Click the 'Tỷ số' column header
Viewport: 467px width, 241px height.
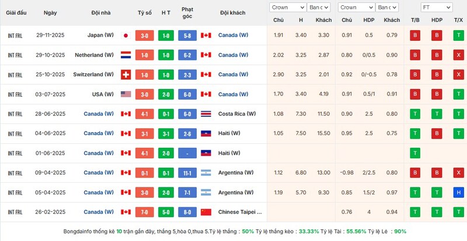(145, 12)
